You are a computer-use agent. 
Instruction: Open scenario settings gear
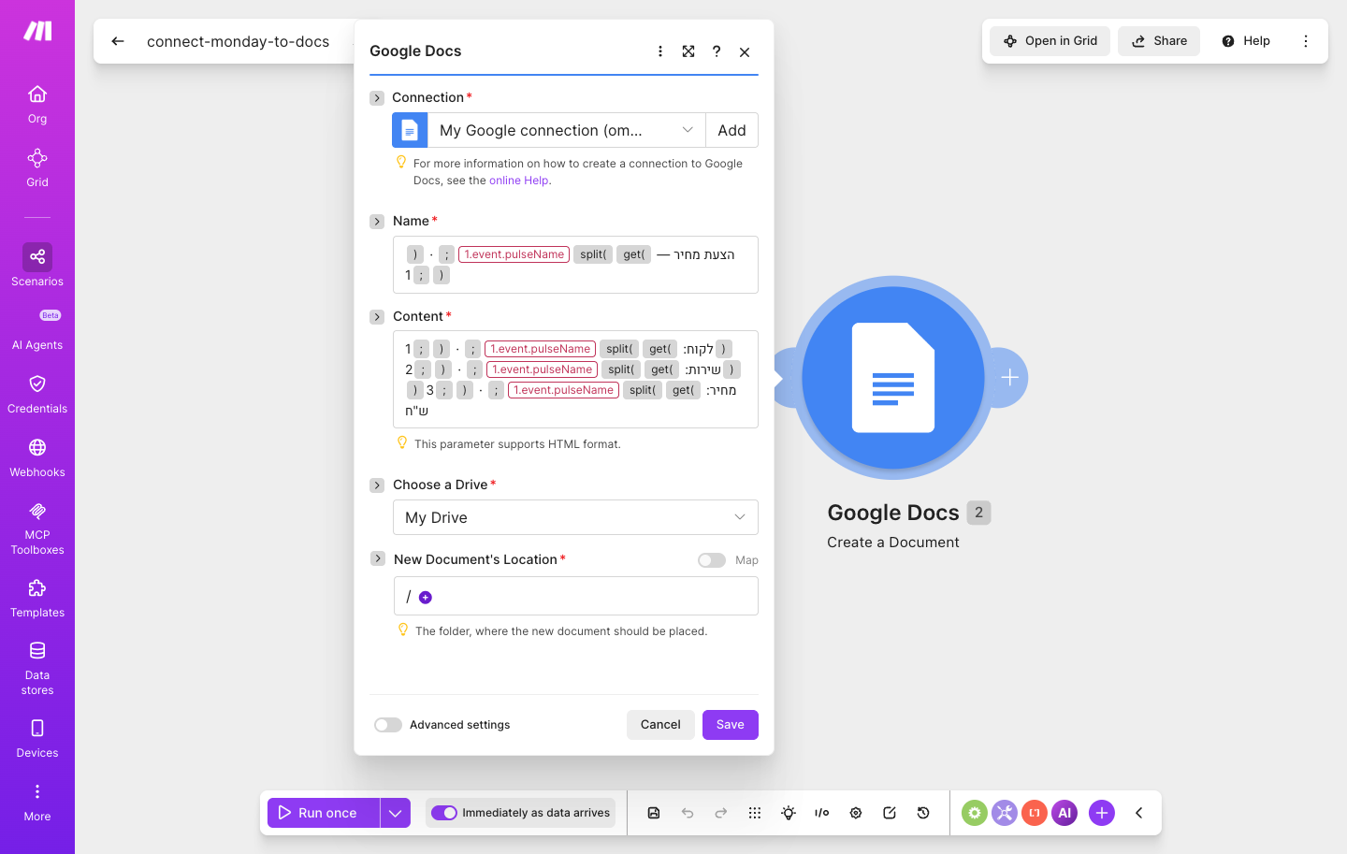point(856,813)
